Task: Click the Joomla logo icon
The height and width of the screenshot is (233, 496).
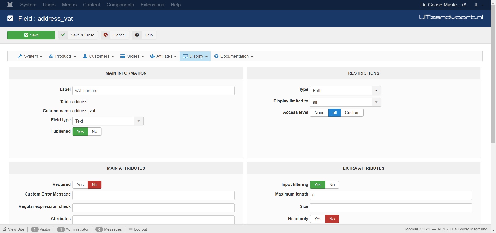Action: pos(10,5)
